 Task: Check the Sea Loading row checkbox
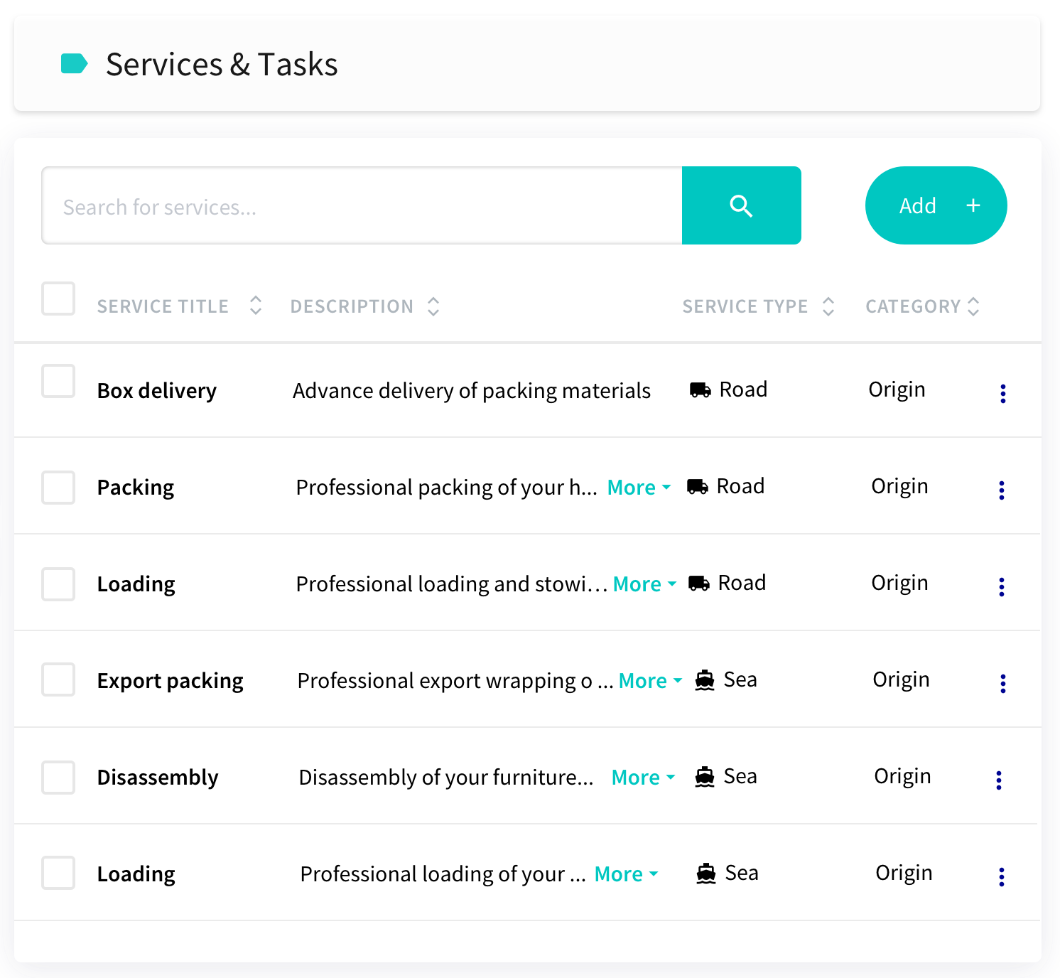pos(58,873)
